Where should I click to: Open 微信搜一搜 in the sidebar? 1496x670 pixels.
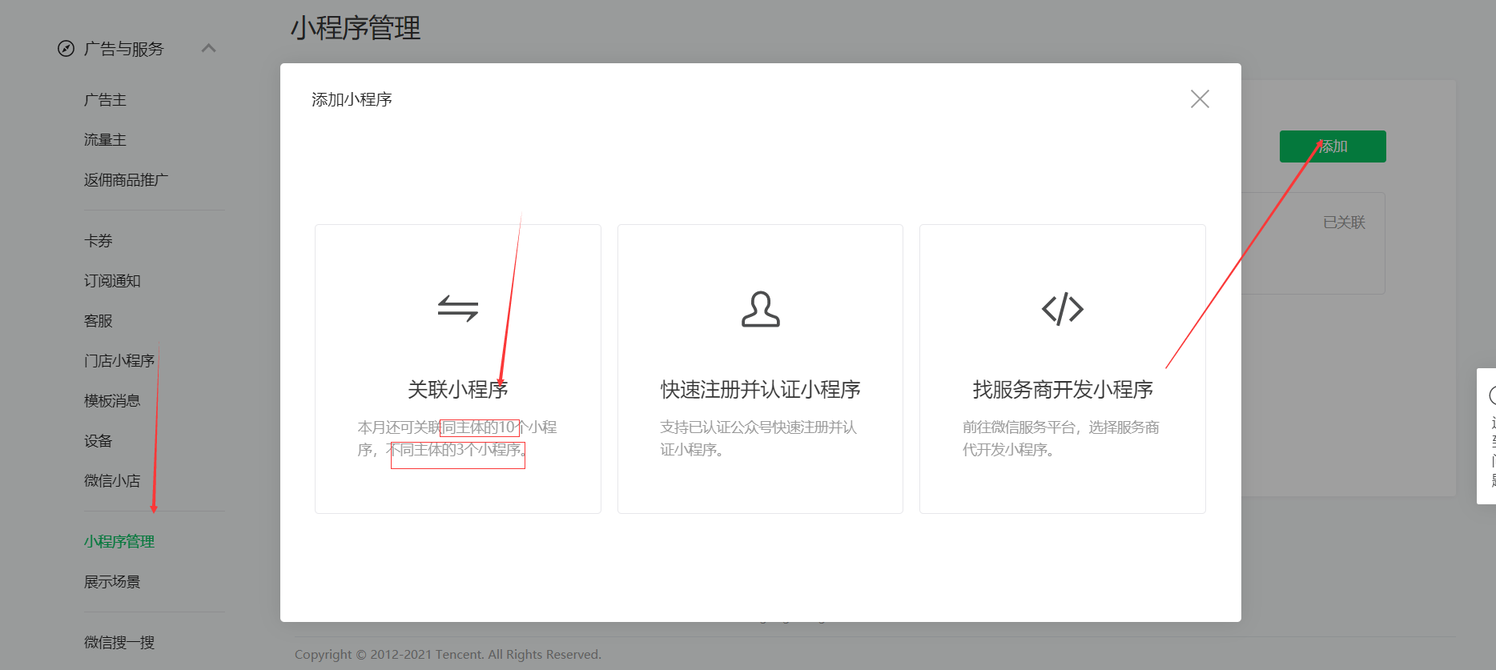119,643
